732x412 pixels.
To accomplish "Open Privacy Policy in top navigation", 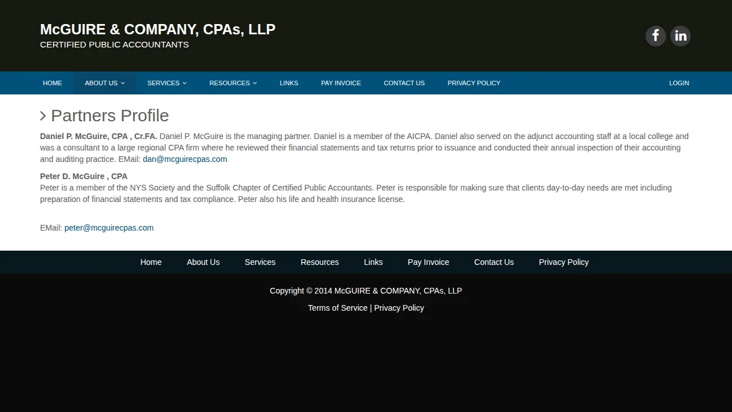I will point(474,83).
